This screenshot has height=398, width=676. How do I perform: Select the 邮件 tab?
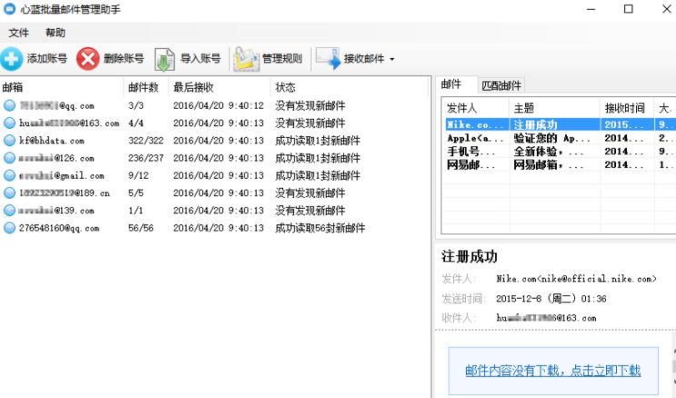452,85
